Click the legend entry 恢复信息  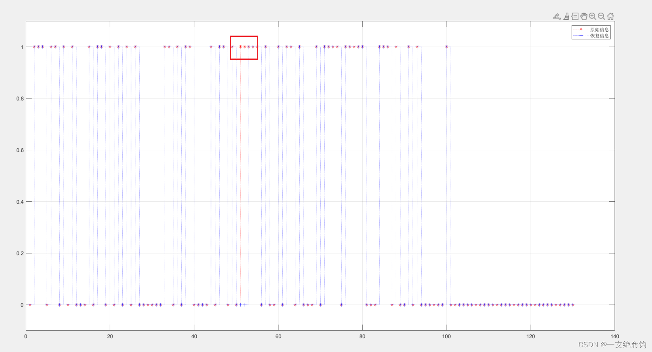point(599,36)
